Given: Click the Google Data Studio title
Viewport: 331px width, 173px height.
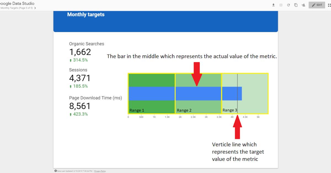Looking at the screenshot, I should point(17,3).
